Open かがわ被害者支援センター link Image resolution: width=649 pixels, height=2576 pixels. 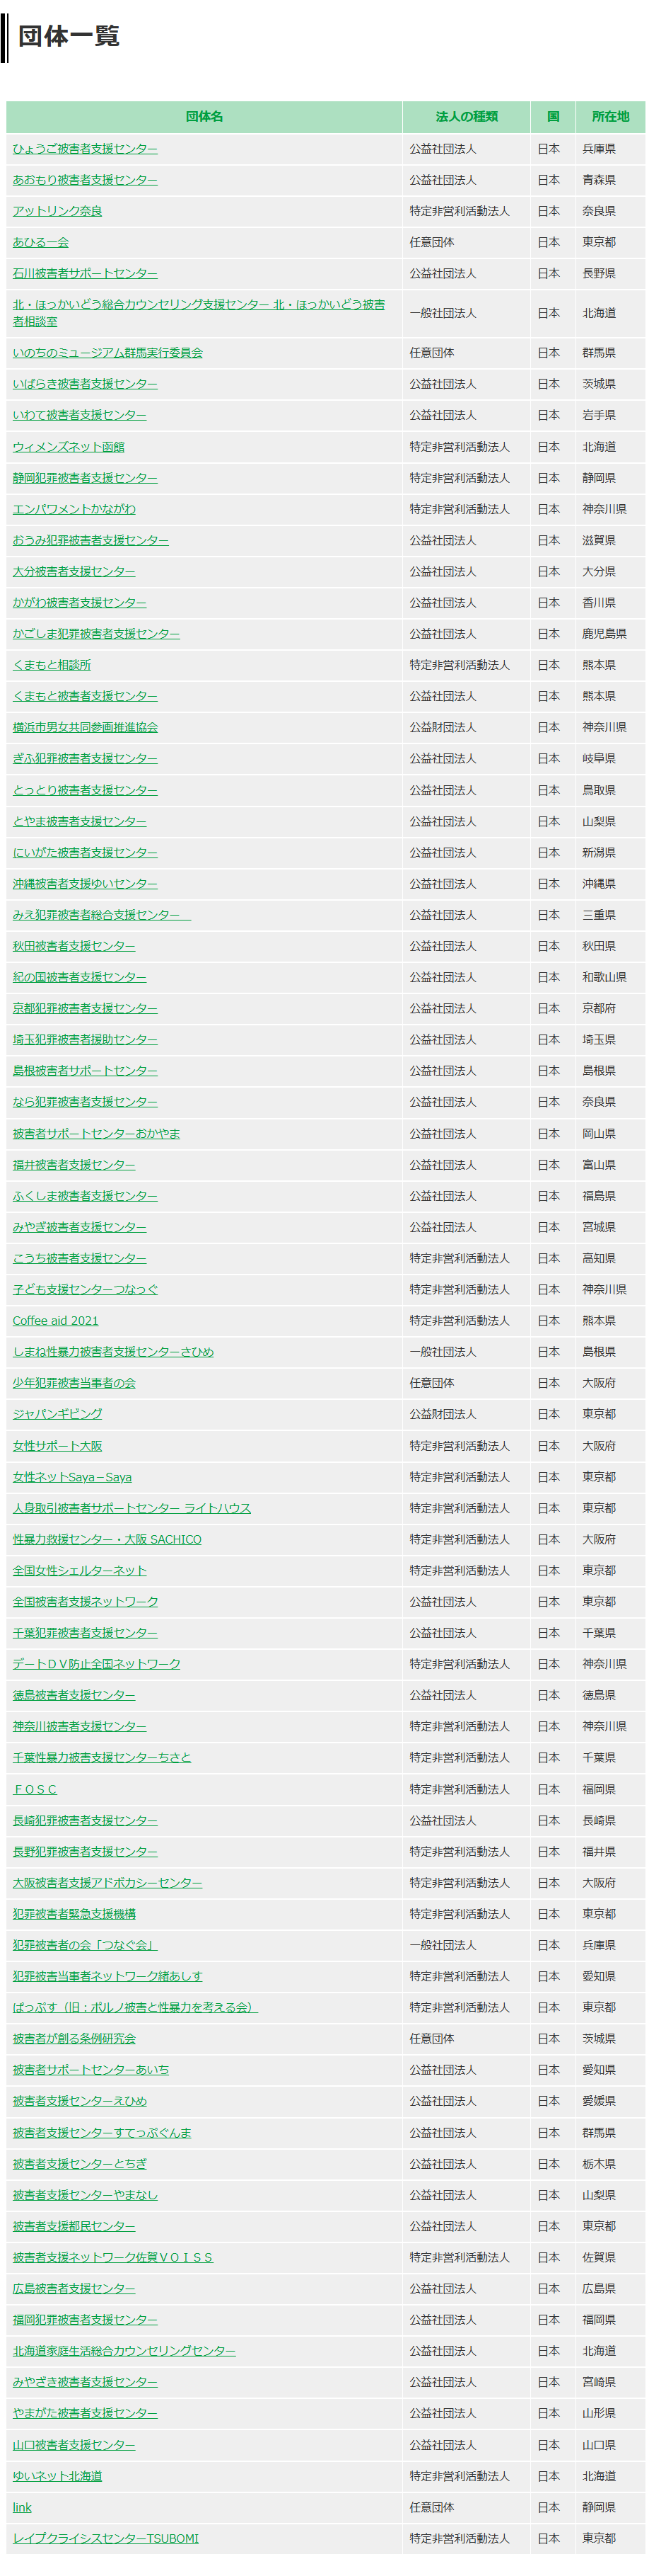(x=80, y=602)
